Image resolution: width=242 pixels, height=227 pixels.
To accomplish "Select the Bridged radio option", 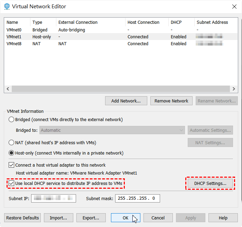I will pos(11,119).
